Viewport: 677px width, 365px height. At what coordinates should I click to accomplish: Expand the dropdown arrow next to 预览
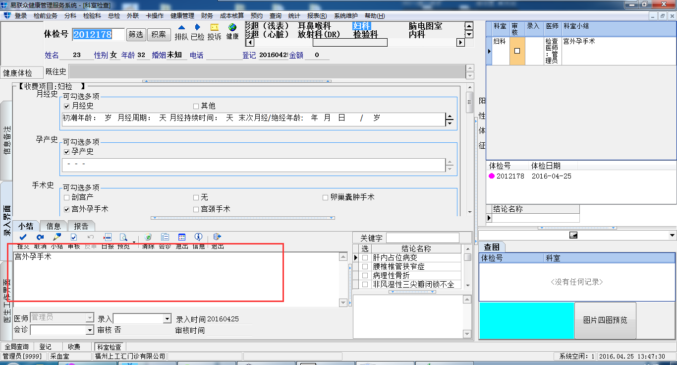point(134,241)
